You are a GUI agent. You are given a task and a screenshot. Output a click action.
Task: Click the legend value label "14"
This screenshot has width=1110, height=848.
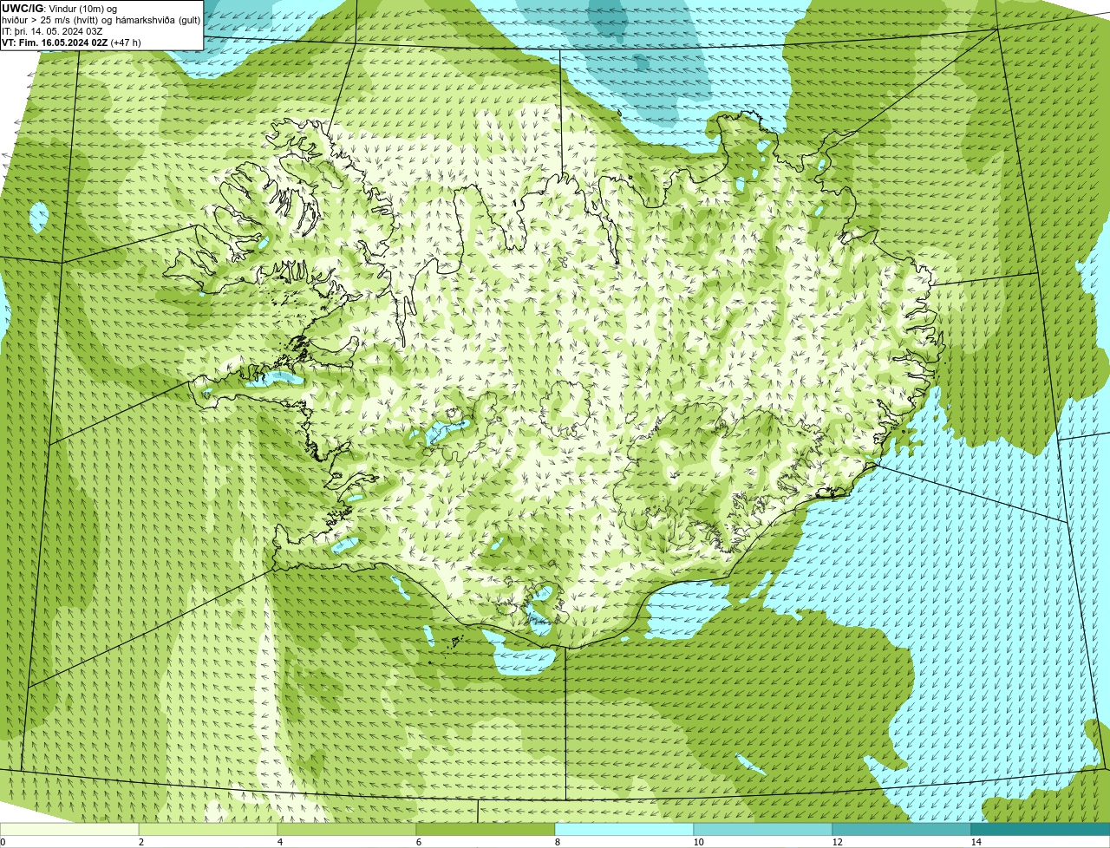tap(976, 842)
